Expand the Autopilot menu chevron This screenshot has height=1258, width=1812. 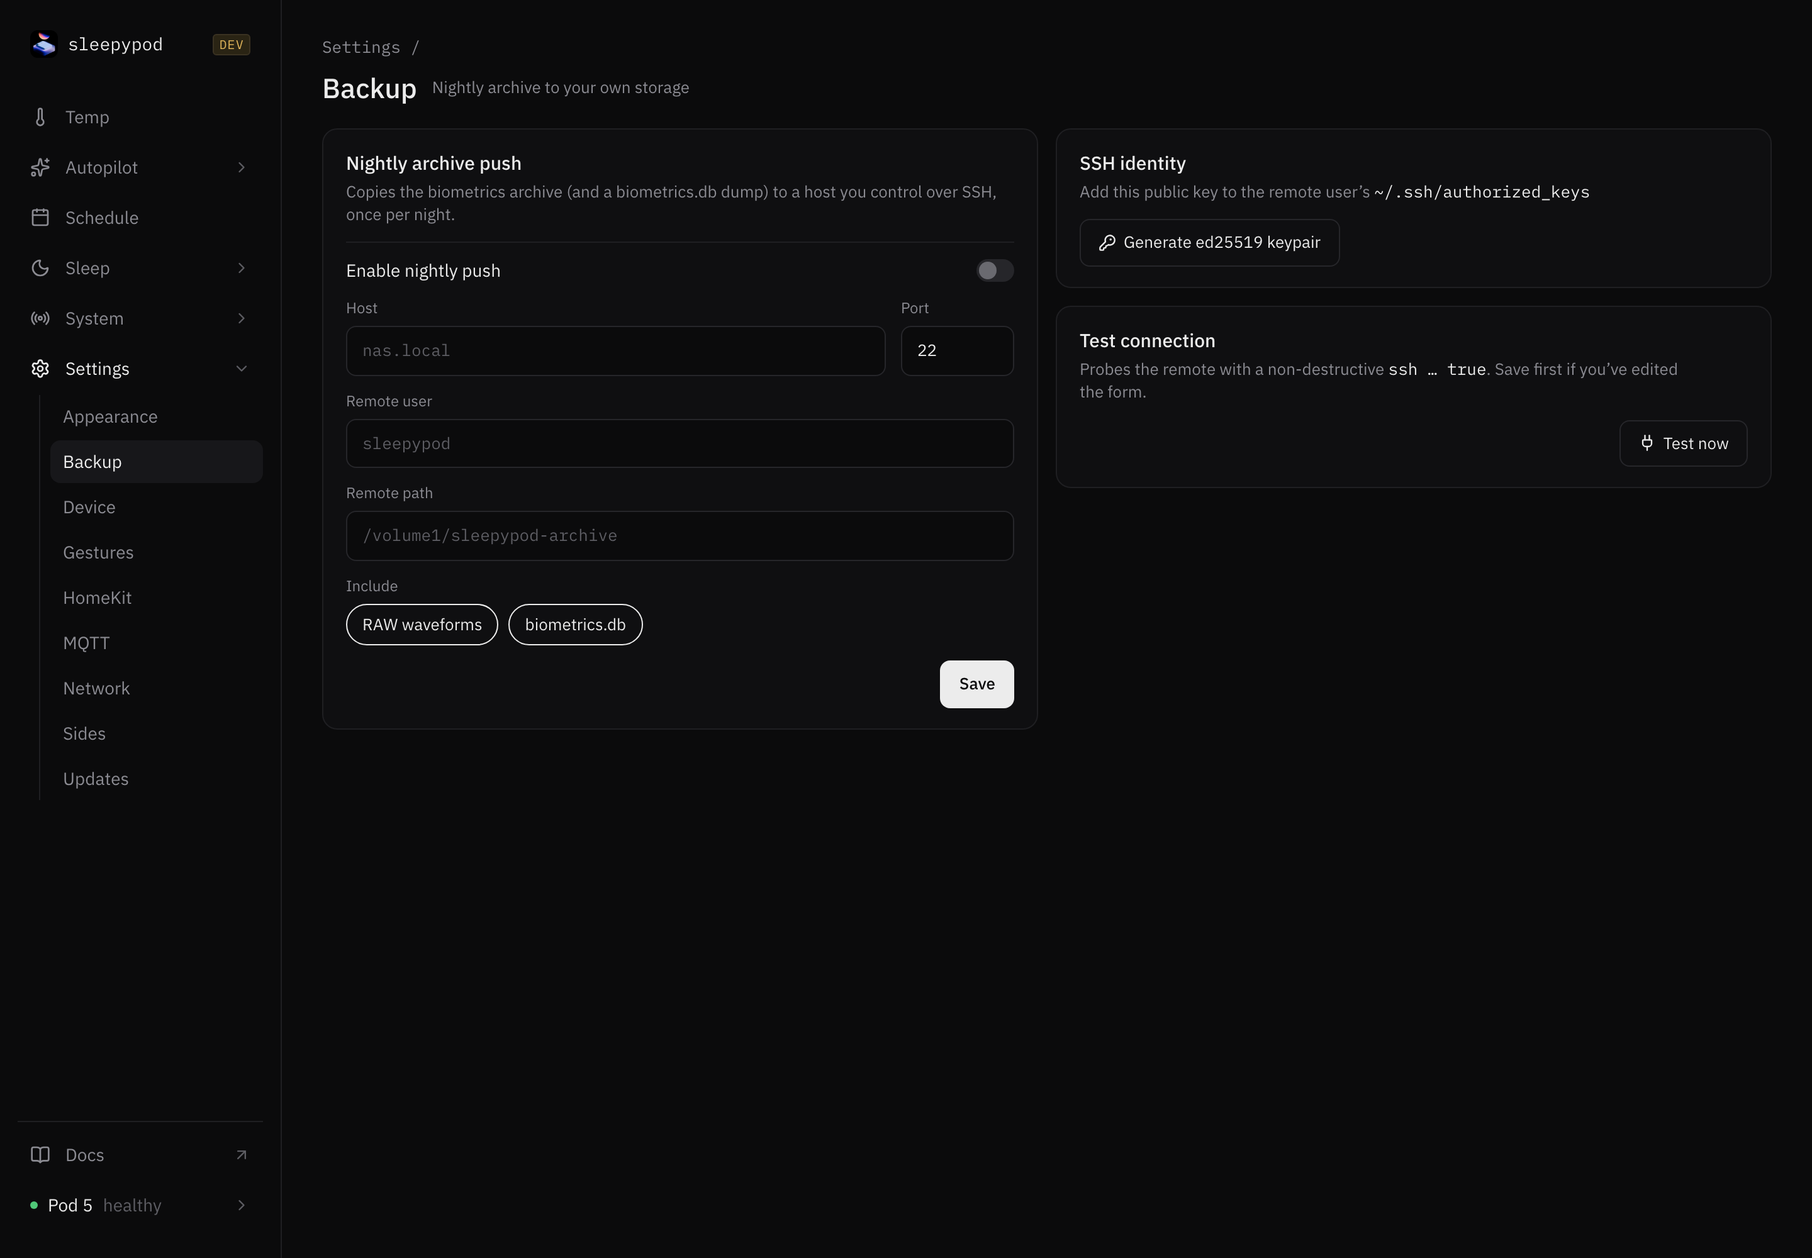[x=241, y=168]
